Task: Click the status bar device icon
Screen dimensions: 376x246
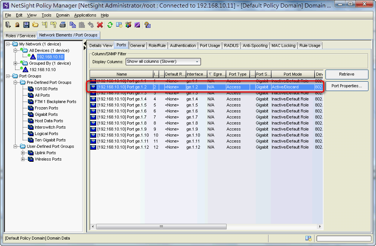Action: point(308,238)
